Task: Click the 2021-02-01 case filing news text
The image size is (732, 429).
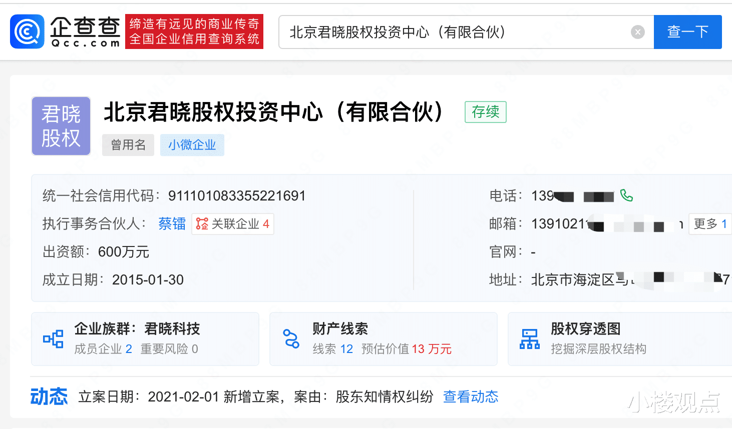Action: 256,396
